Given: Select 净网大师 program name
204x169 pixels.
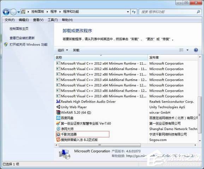Looking at the screenshot, I should click(x=67, y=129).
